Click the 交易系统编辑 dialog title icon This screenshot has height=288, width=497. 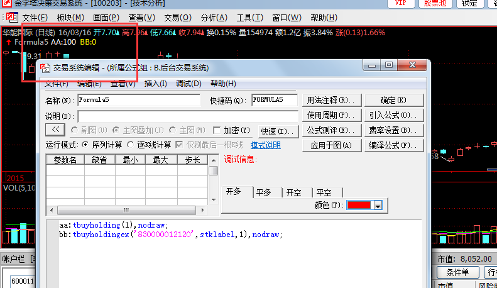[43, 68]
